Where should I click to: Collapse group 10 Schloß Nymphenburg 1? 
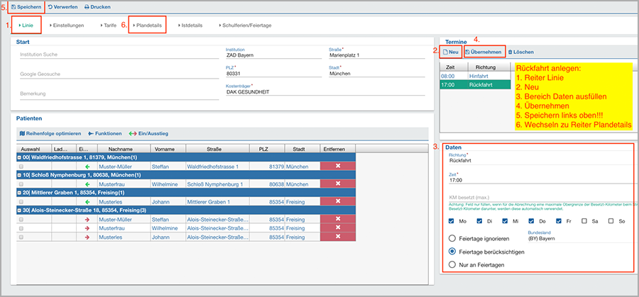pyautogui.click(x=18, y=175)
